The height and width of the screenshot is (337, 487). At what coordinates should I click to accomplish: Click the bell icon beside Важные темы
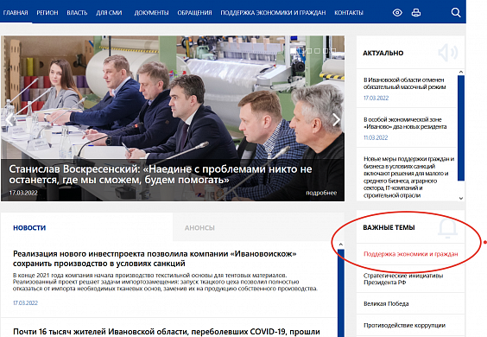(447, 228)
